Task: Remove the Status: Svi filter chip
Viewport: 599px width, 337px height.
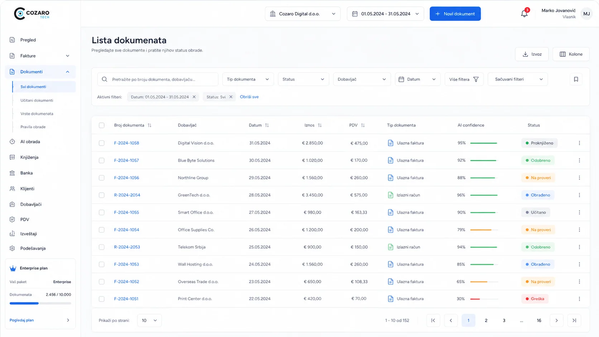Action: pos(231,97)
